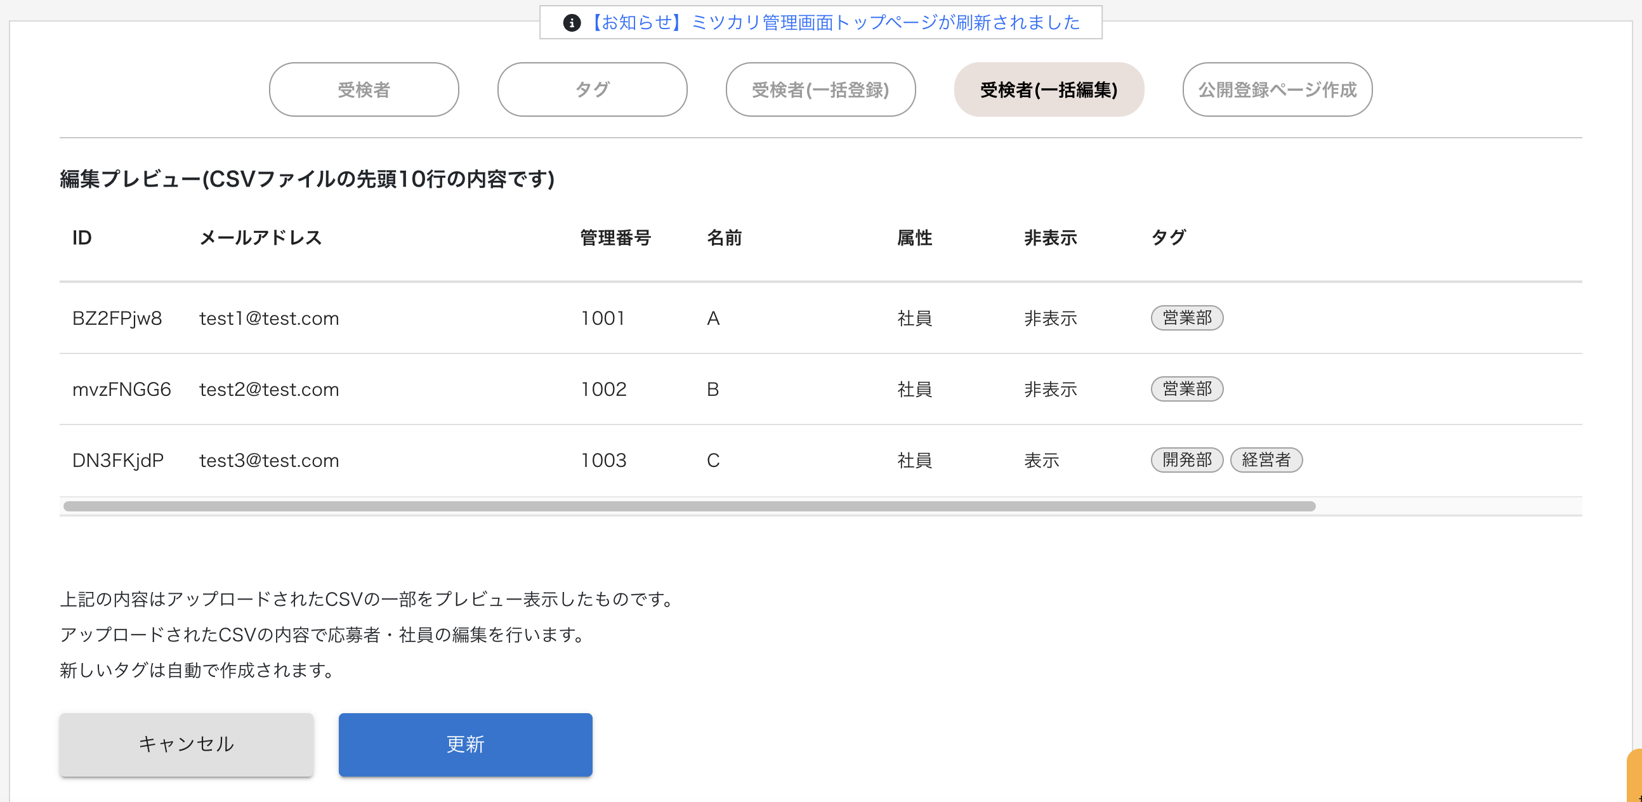Viewport: 1642px width, 802px height.
Task: Click the ID cell BZ2FPjw8
Action: (117, 318)
